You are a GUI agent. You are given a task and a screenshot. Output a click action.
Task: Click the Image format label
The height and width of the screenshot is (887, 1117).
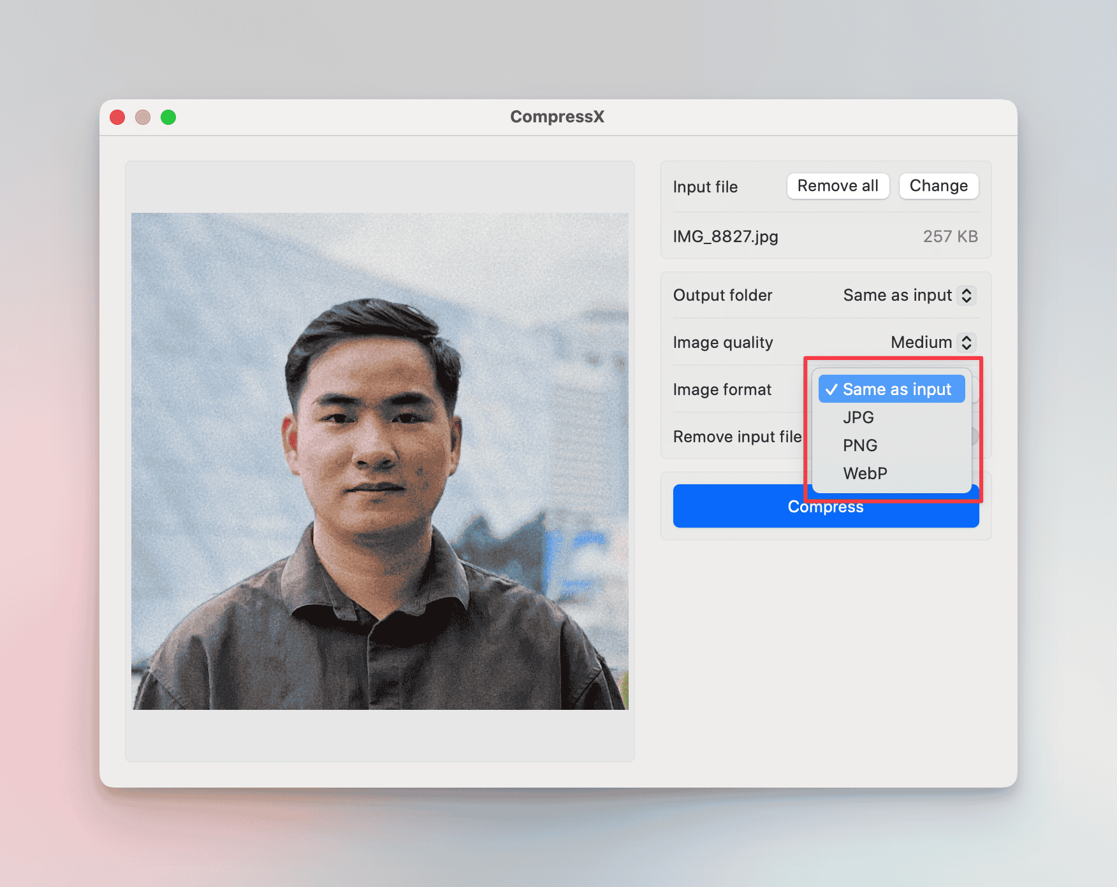coord(722,389)
